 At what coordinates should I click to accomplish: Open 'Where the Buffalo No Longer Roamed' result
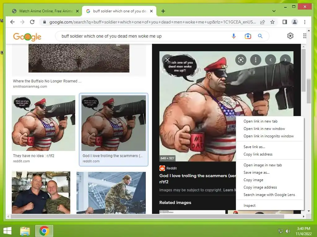pos(47,81)
